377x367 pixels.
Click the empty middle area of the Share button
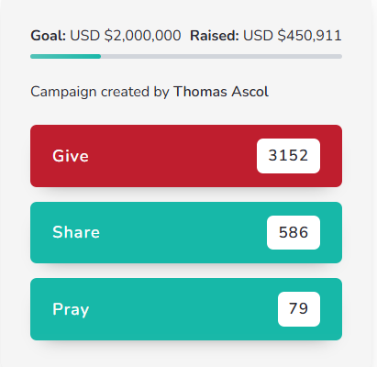click(183, 232)
